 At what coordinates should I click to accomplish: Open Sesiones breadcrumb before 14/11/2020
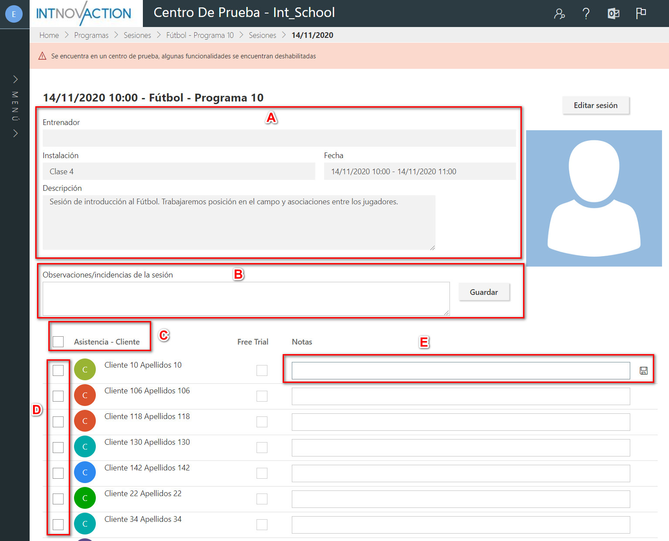(x=263, y=35)
